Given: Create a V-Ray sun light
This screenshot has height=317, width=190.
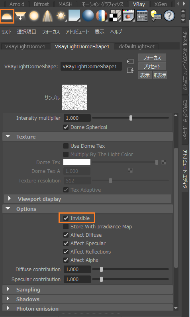Looking at the screenshot, I should (x=61, y=16).
